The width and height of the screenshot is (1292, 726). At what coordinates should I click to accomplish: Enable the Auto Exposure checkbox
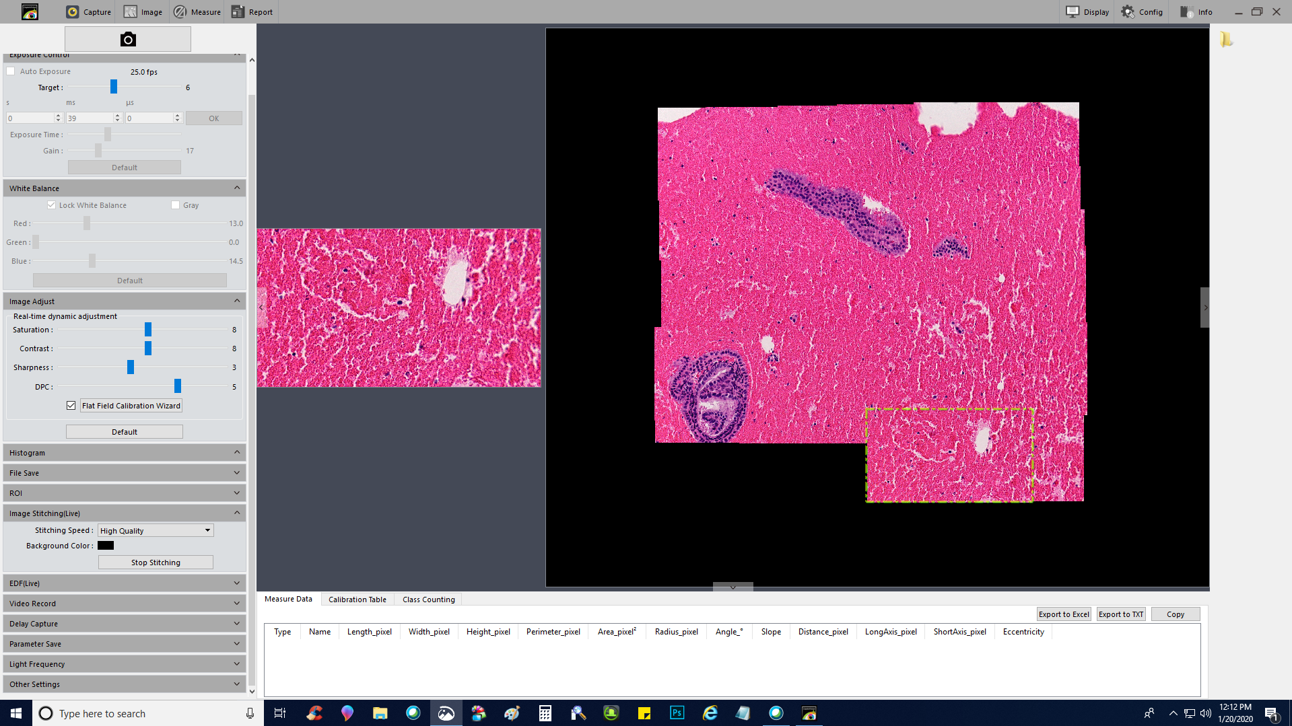click(11, 71)
